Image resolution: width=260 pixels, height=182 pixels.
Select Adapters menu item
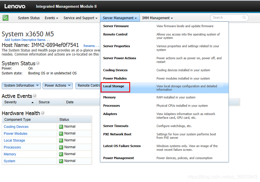point(110,114)
